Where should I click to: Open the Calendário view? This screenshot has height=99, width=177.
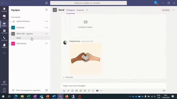pyautogui.click(x=4, y=31)
